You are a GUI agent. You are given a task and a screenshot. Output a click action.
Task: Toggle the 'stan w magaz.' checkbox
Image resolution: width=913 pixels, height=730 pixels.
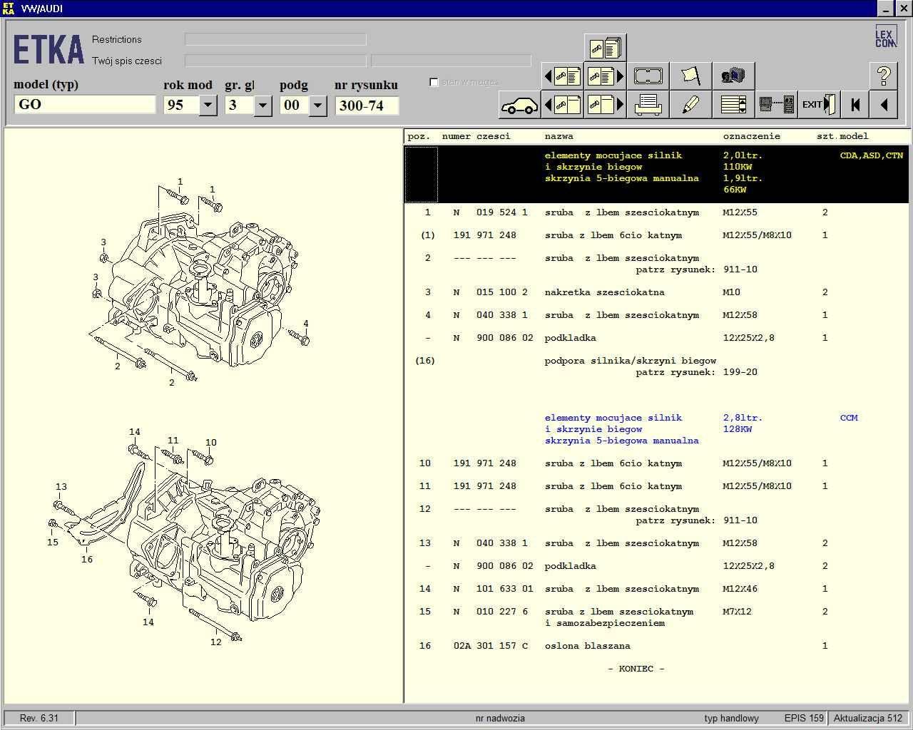click(434, 82)
